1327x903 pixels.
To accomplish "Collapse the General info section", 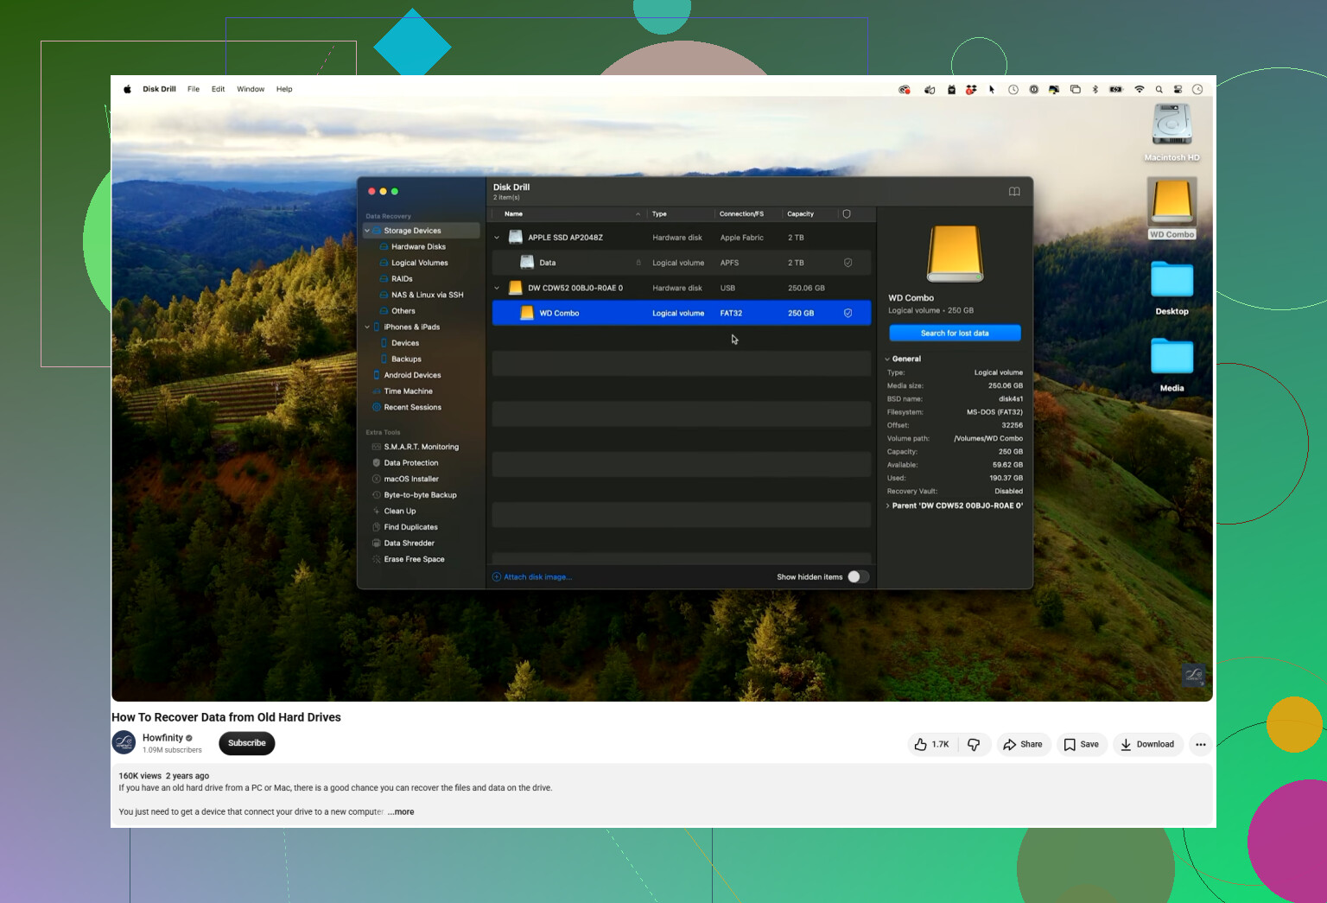I will (x=903, y=359).
